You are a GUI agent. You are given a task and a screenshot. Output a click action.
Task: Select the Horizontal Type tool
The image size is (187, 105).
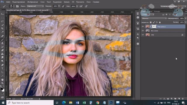point(2,69)
